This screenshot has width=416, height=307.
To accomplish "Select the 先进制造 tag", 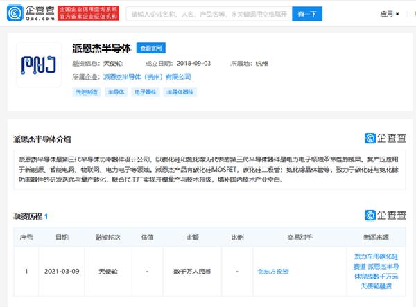I will (x=86, y=91).
